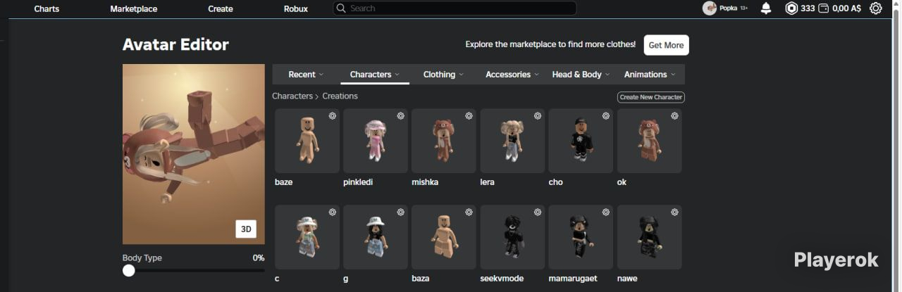
Task: Click Characters breadcrumb link
Action: [x=292, y=96]
